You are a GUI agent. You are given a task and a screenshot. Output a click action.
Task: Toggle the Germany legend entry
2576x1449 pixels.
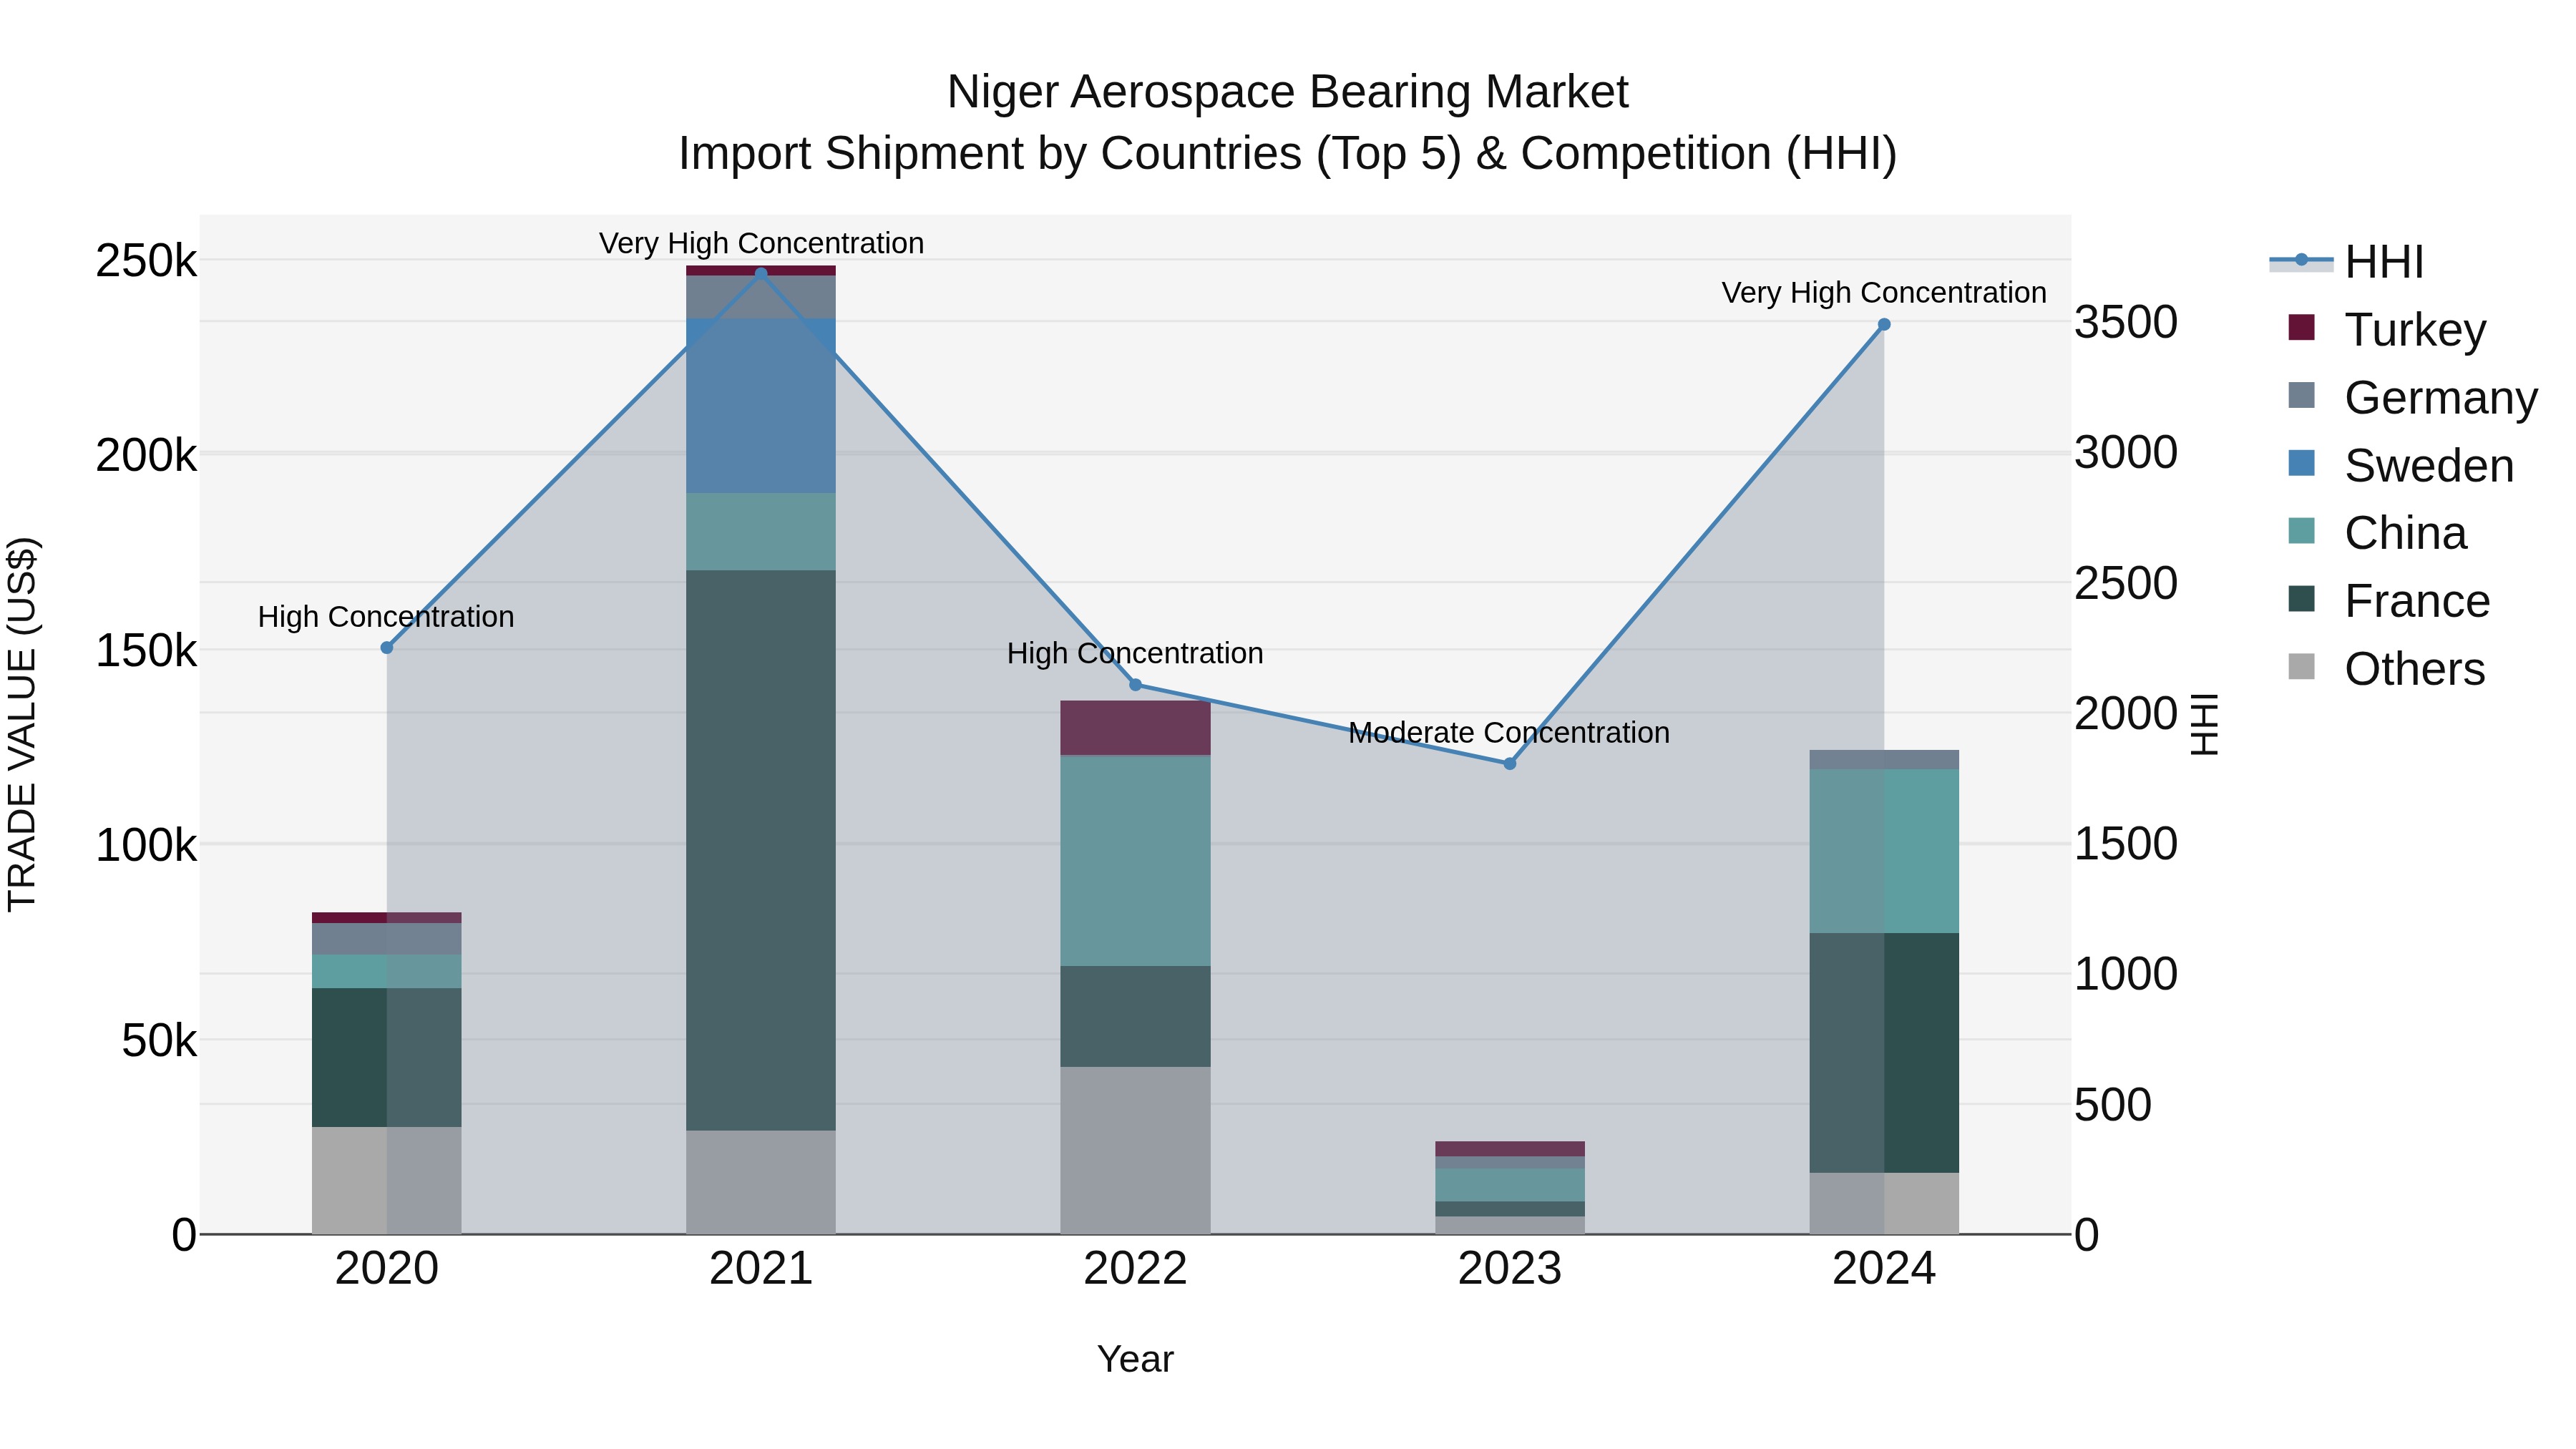coord(2412,398)
